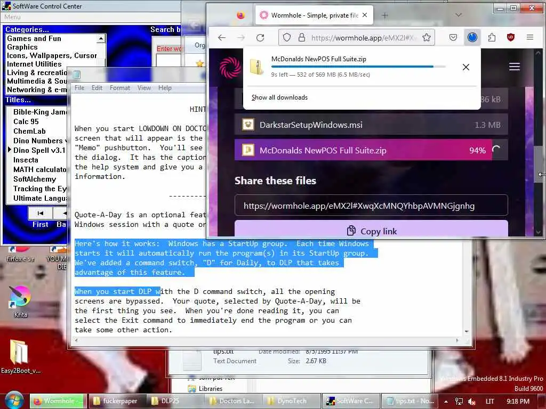The width and height of the screenshot is (546, 409).
Task: Click the Copy link button
Action: point(371,229)
